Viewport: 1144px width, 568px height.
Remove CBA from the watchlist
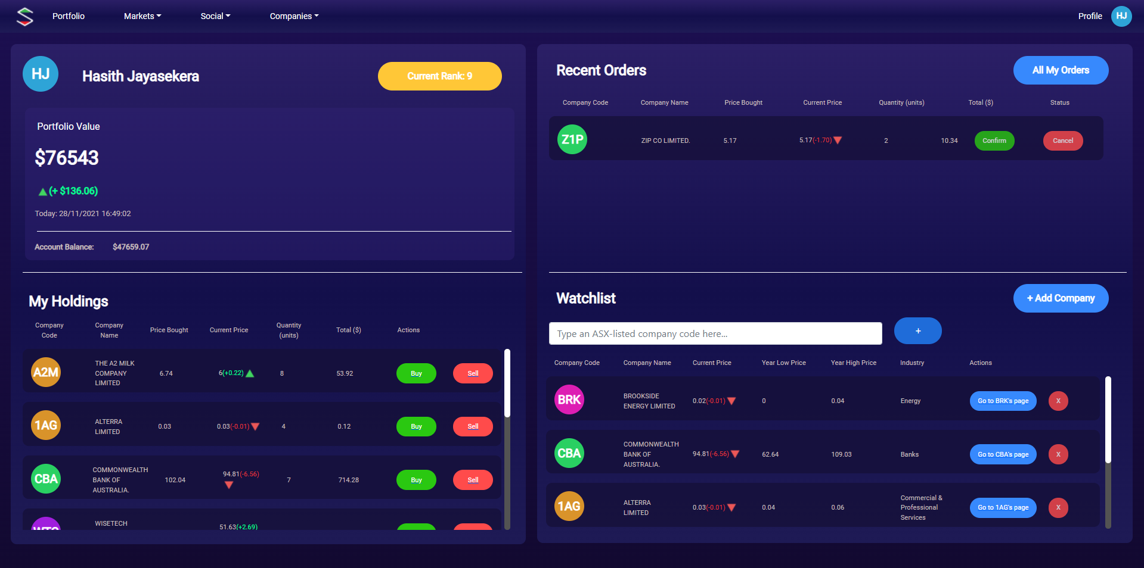(x=1058, y=454)
